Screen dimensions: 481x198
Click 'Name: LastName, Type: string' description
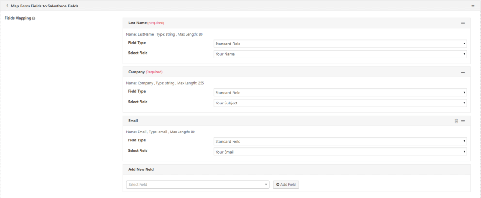tap(164, 34)
